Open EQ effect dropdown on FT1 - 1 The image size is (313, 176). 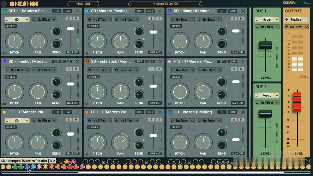pyautogui.click(x=17, y=120)
